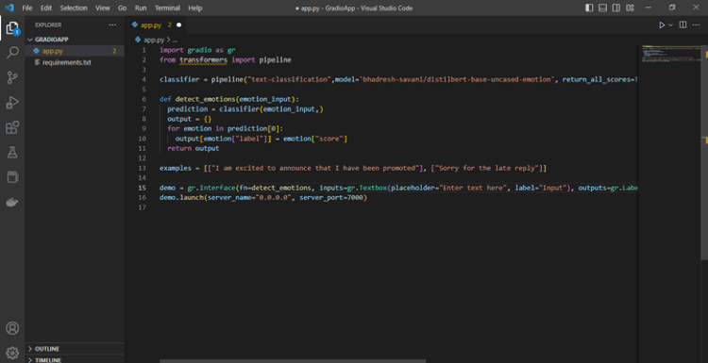Click the problems badge 2 beside app.py in Explorer
The image size is (708, 363).
(114, 51)
